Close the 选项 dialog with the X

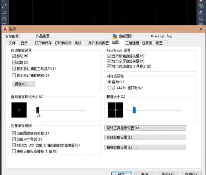(201, 29)
